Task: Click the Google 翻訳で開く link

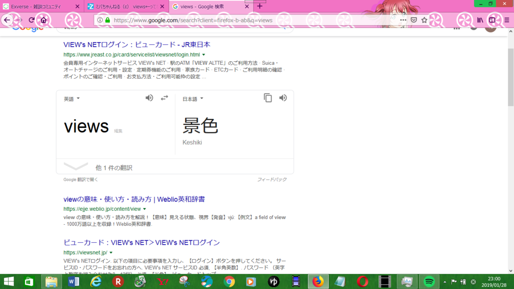Action: tap(81, 180)
